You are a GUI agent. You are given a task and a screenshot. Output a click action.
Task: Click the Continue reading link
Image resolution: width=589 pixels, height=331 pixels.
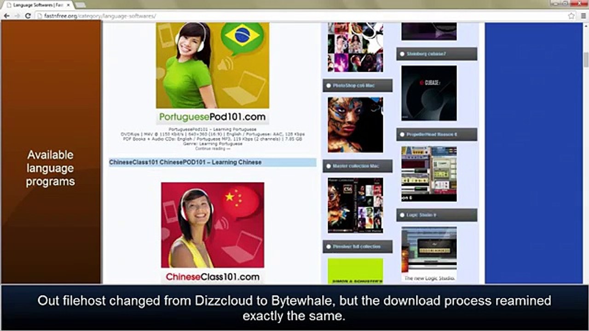[213, 148]
